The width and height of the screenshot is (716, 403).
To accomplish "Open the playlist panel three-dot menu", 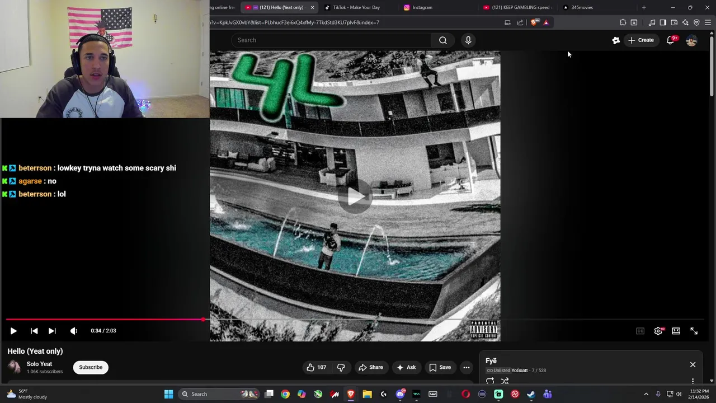I will (693, 381).
